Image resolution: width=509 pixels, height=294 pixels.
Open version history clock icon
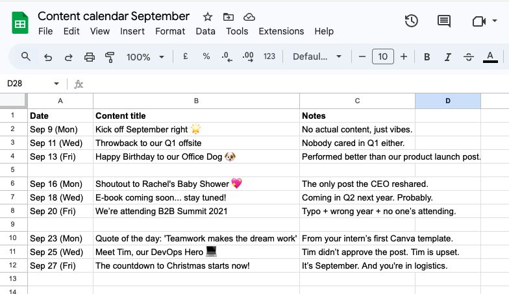point(411,21)
